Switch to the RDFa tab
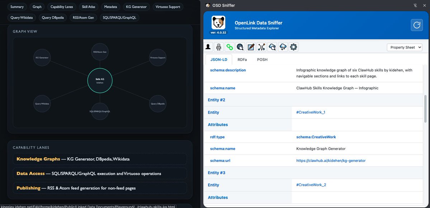This screenshot has height=208, width=430. point(242,59)
